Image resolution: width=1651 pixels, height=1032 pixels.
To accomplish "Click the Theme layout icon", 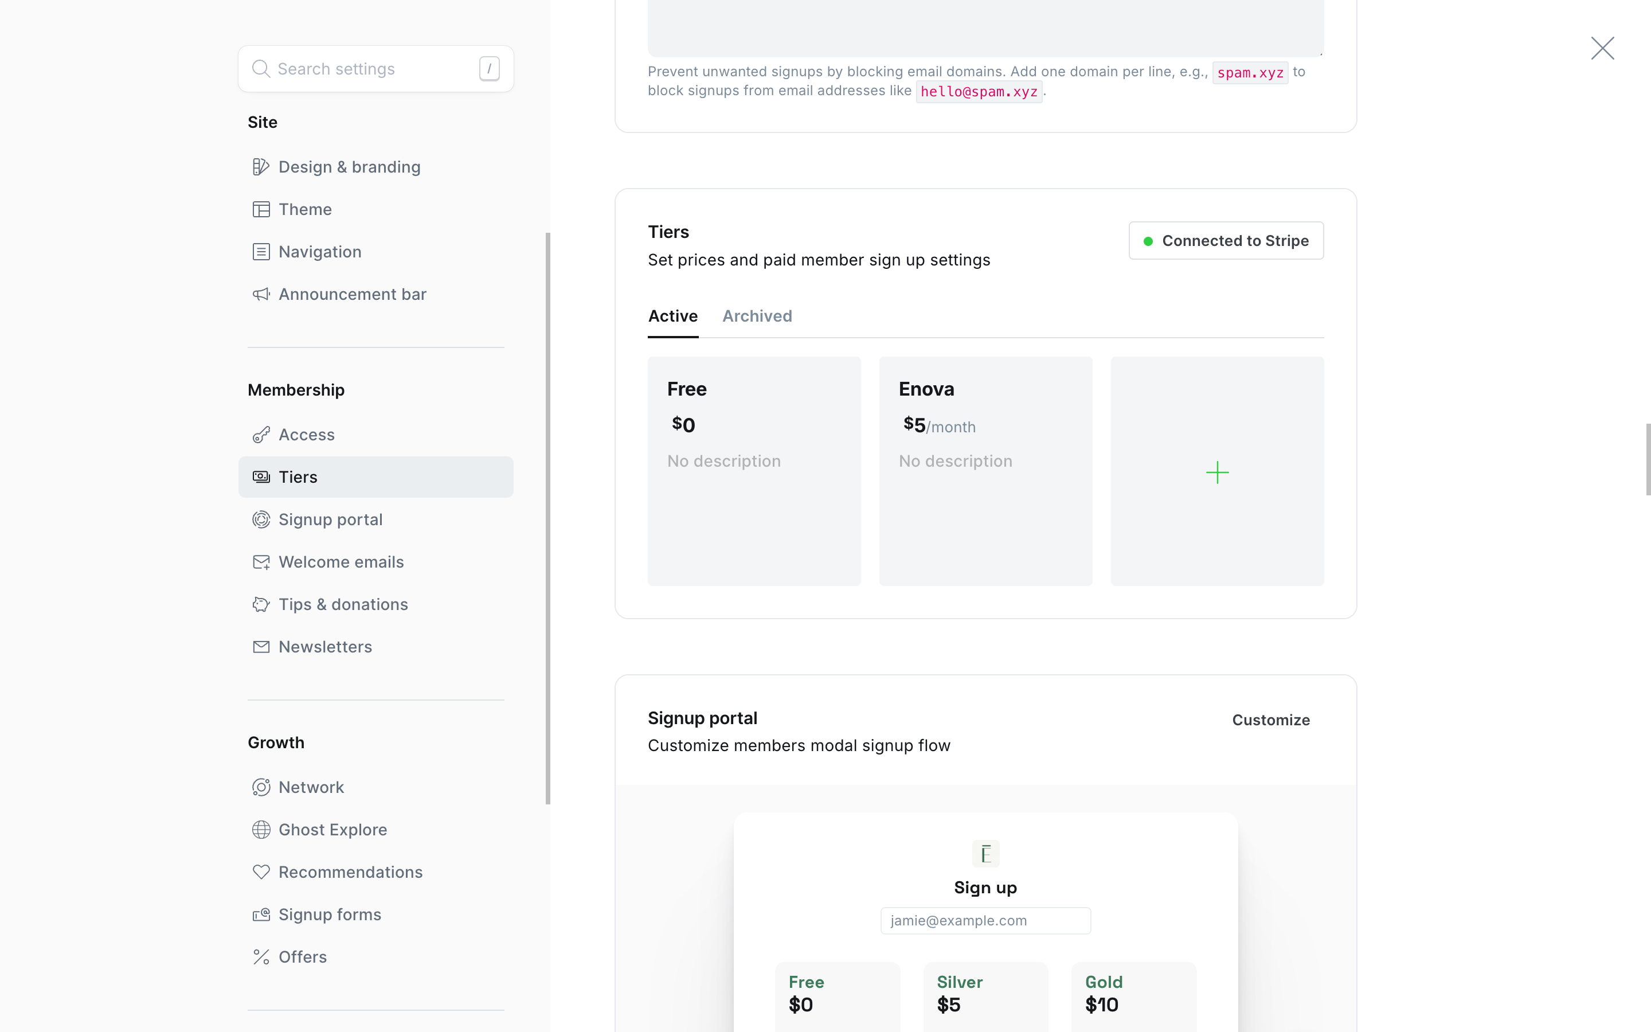I will click(261, 209).
